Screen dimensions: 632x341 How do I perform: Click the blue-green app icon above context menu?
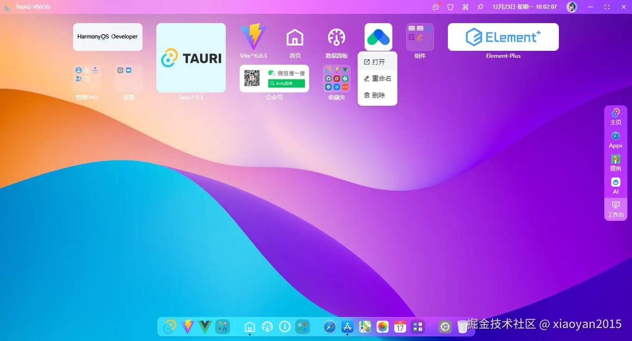pyautogui.click(x=378, y=37)
